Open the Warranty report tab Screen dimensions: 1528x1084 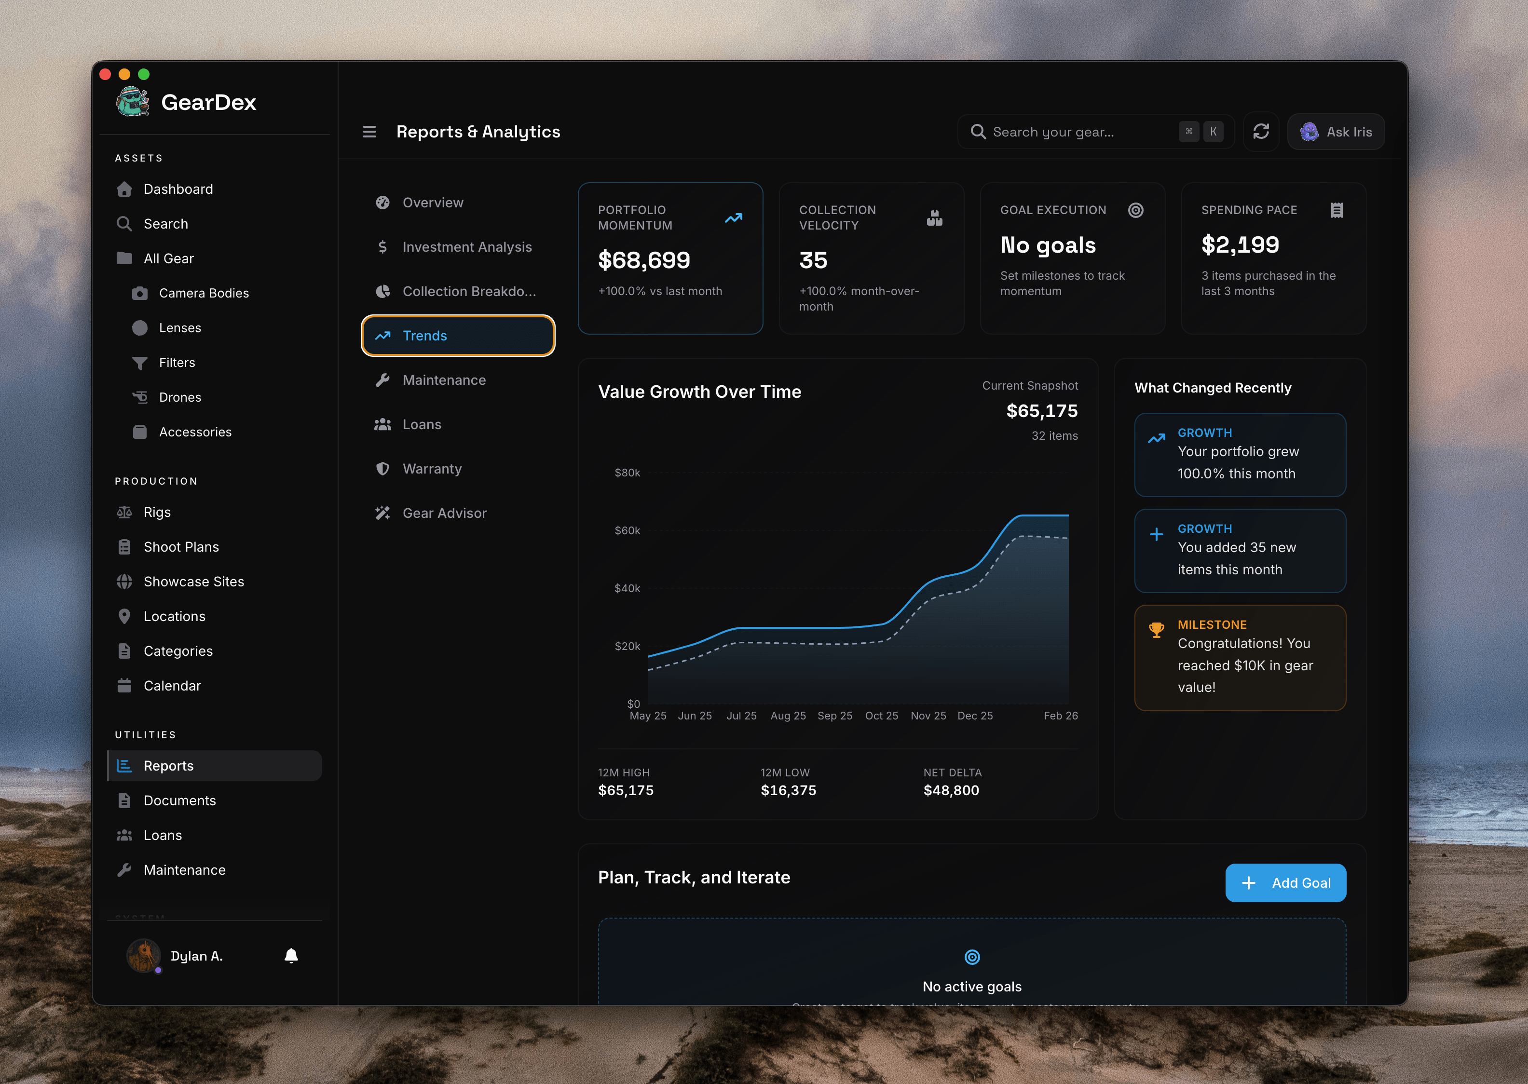[458, 469]
